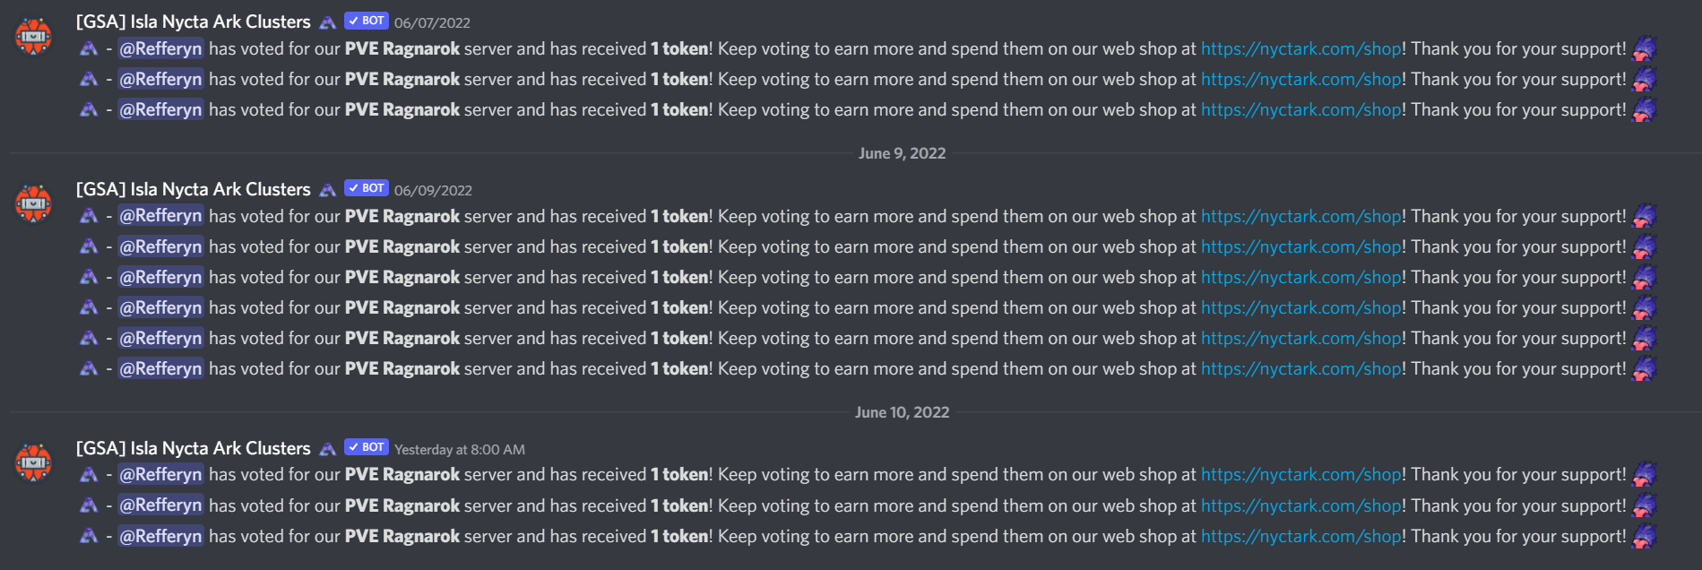Click the BOT badge next to the 06/09/2022 message
Image resolution: width=1702 pixels, height=570 pixels.
pyautogui.click(x=366, y=189)
